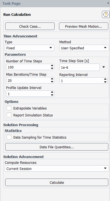Open the Method User-Specified dropdown
Screen dimensions: 110x201
point(84,48)
